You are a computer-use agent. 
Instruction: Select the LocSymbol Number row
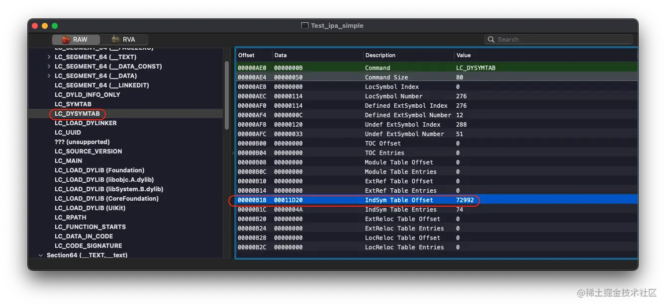pos(437,96)
